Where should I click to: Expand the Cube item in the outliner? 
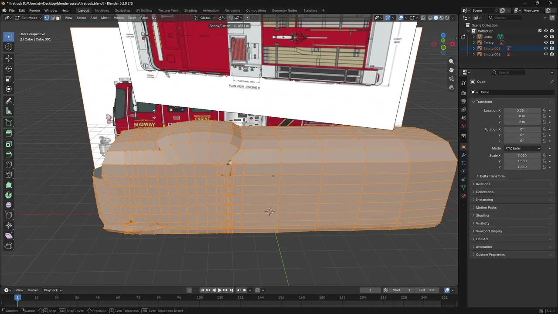(474, 37)
